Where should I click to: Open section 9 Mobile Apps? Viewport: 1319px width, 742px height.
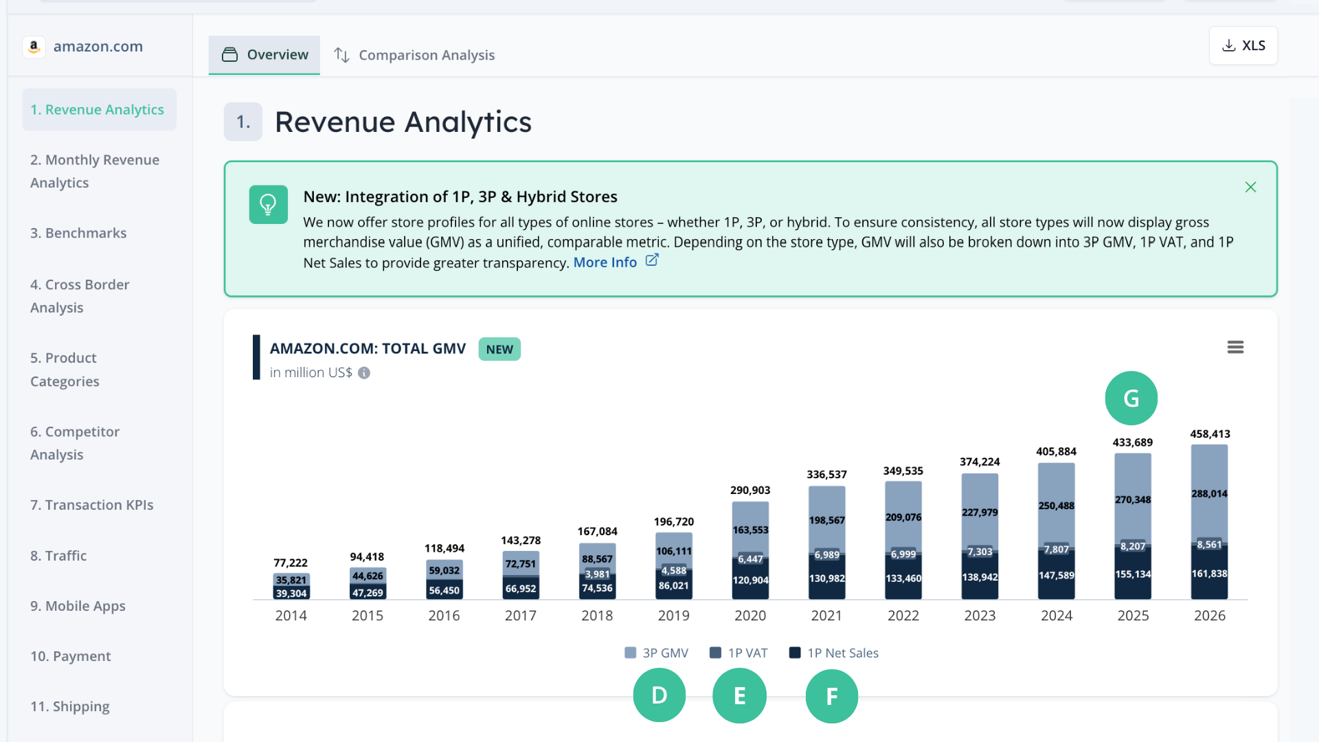click(78, 606)
